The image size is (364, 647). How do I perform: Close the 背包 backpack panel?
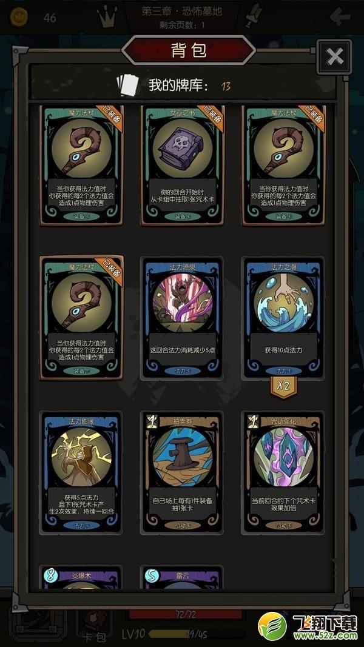(334, 56)
